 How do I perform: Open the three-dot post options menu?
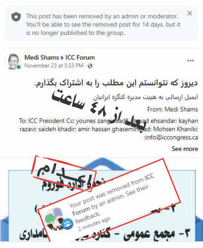(191, 60)
